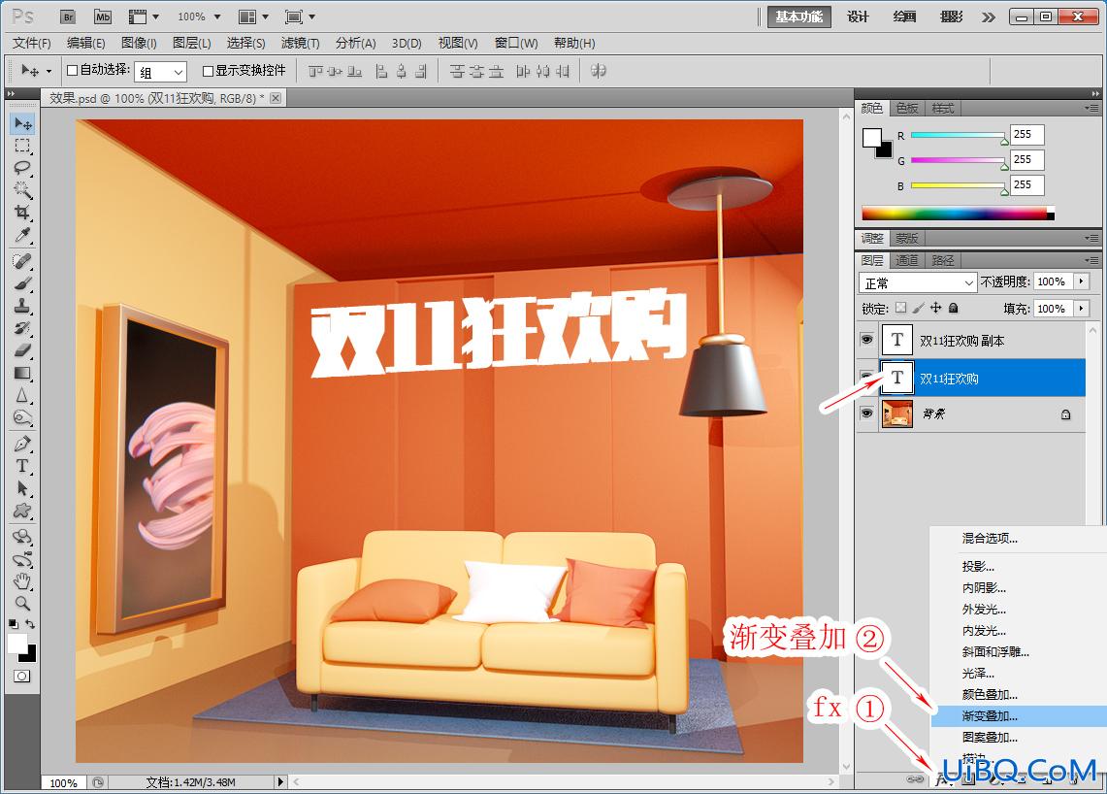Select the Eraser tool
The height and width of the screenshot is (794, 1107).
[x=22, y=350]
